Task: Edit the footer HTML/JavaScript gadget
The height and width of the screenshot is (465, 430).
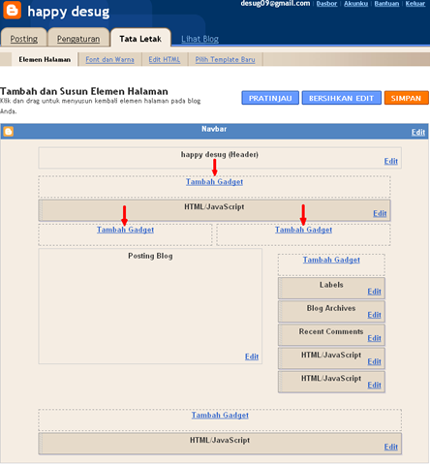Action: coord(391,447)
